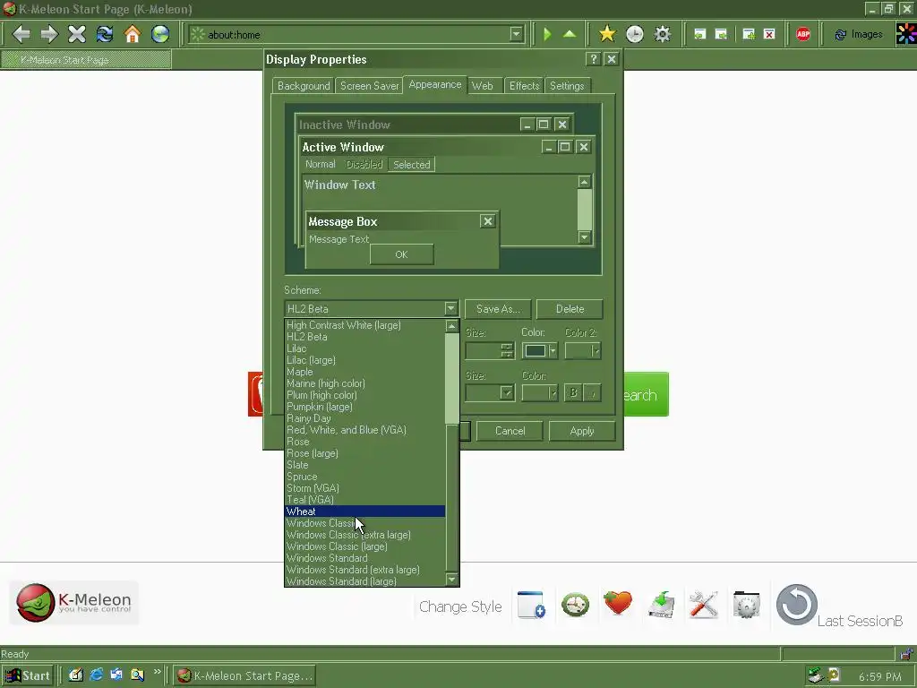Image resolution: width=917 pixels, height=688 pixels.
Task: Click the next tab toolbar icon
Action: (x=721, y=34)
